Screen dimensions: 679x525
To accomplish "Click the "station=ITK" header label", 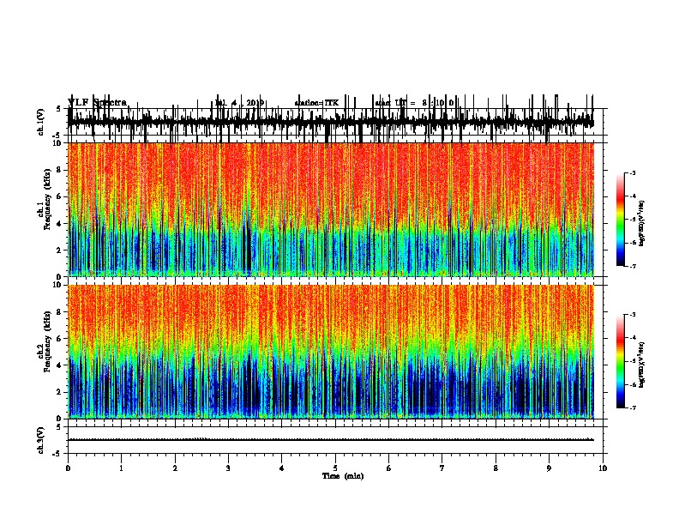I will (x=316, y=103).
